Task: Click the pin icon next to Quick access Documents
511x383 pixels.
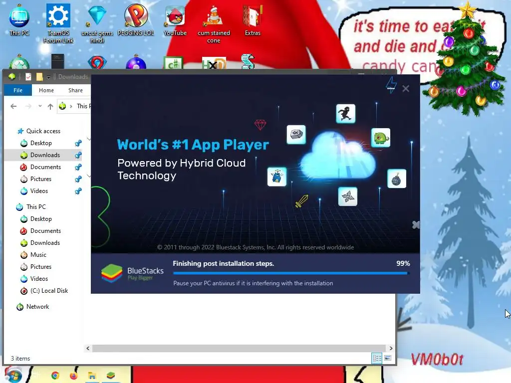Action: point(78,167)
